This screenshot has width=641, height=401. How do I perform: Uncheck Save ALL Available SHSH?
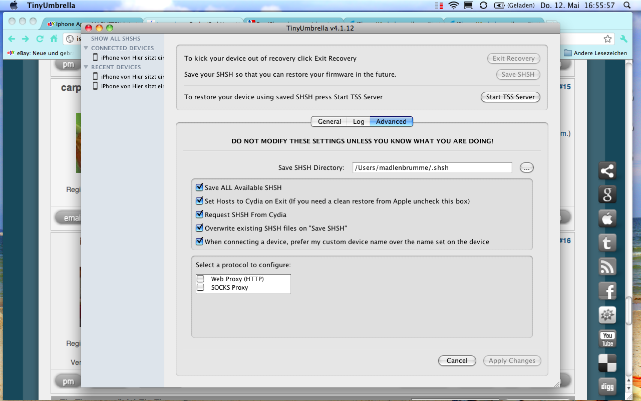click(x=200, y=187)
